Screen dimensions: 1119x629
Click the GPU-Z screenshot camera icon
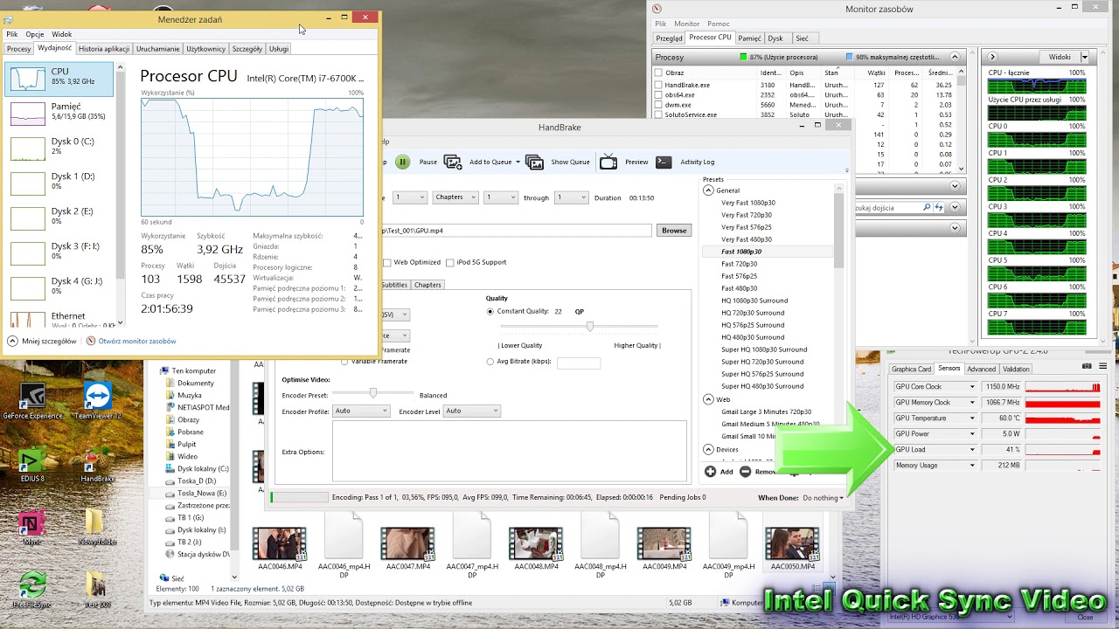tap(1087, 366)
